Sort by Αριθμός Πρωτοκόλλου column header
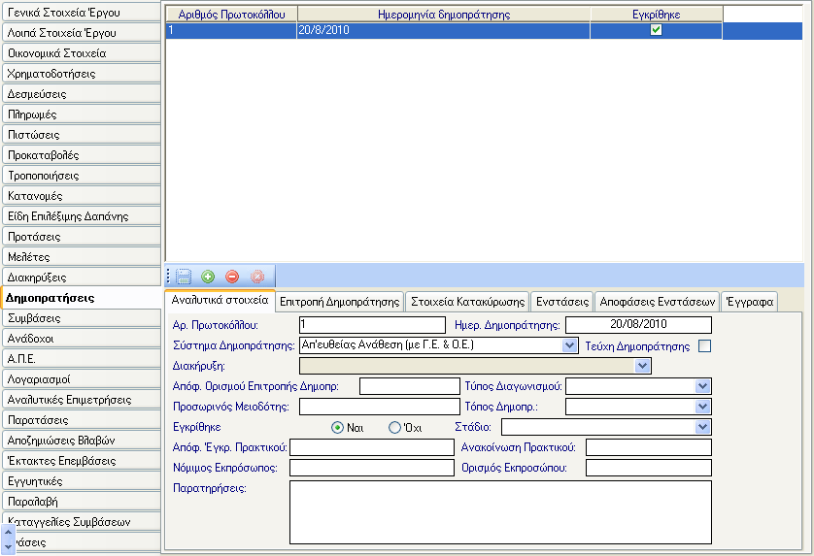The image size is (814, 556). coord(231,15)
